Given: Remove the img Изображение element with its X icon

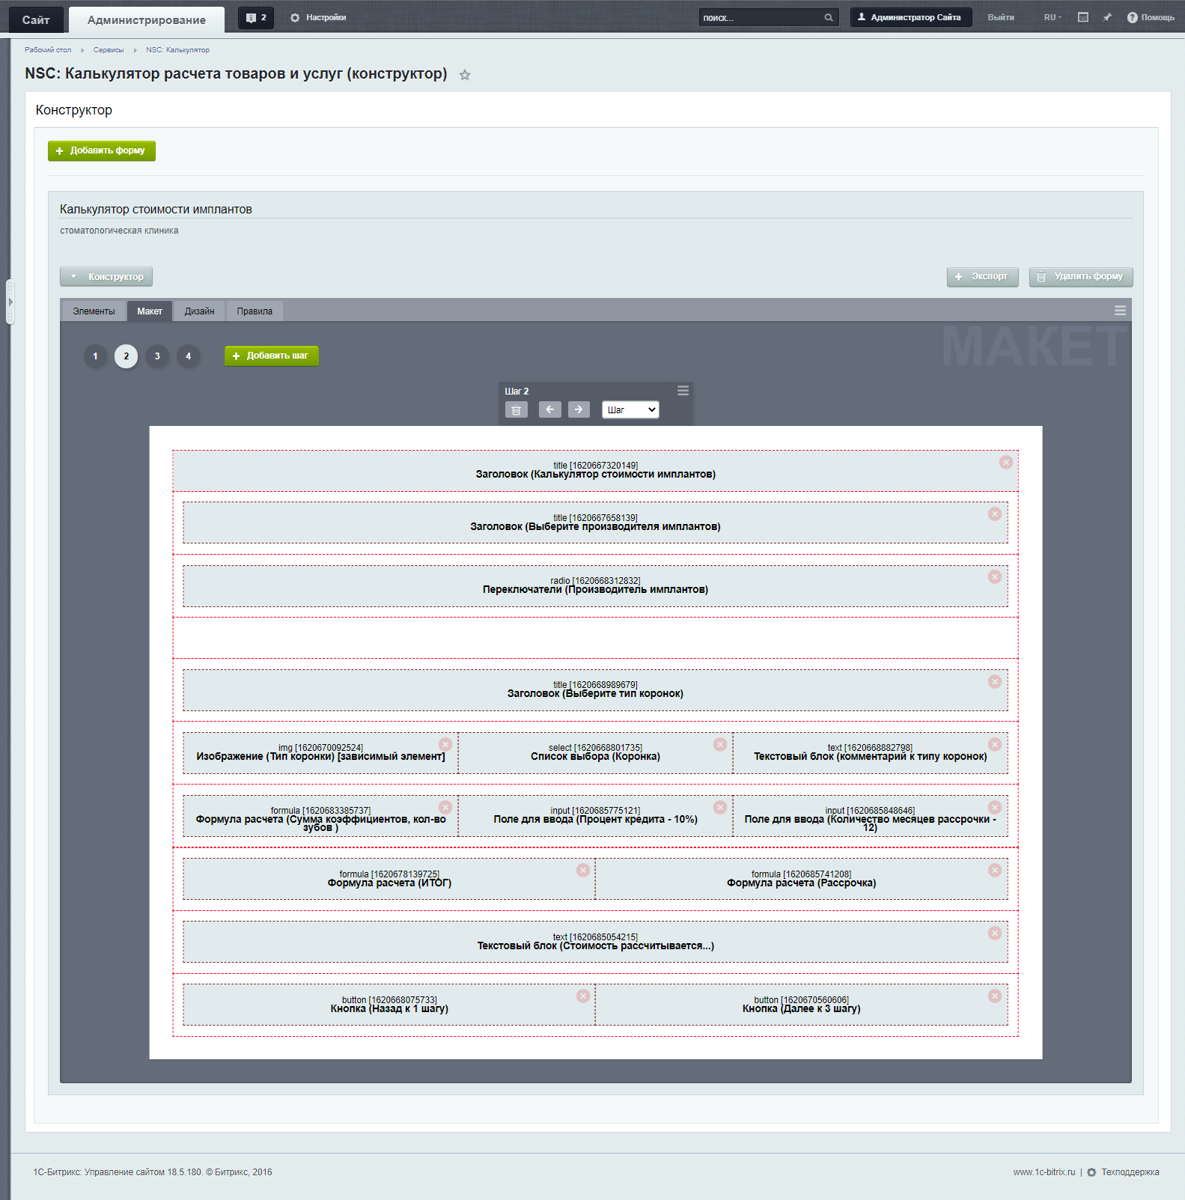Looking at the screenshot, I should [445, 745].
